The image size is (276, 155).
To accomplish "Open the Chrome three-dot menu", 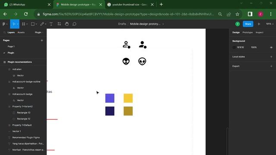I will point(271,14).
